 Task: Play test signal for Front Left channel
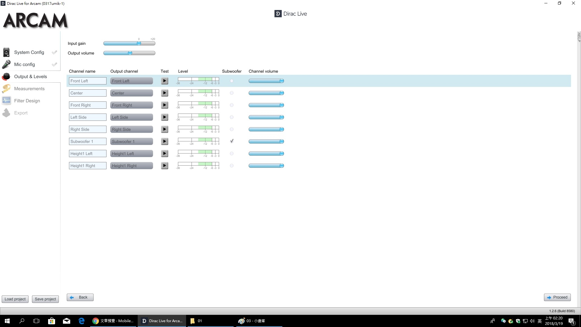(x=164, y=81)
